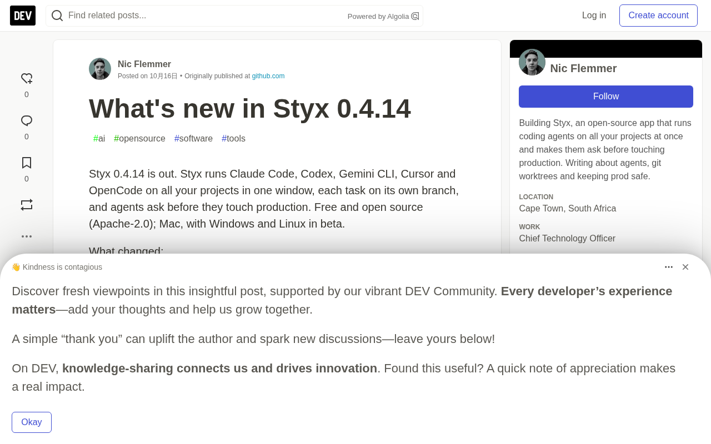The image size is (711, 444).
Task: Click the Create account button
Action: 658,16
